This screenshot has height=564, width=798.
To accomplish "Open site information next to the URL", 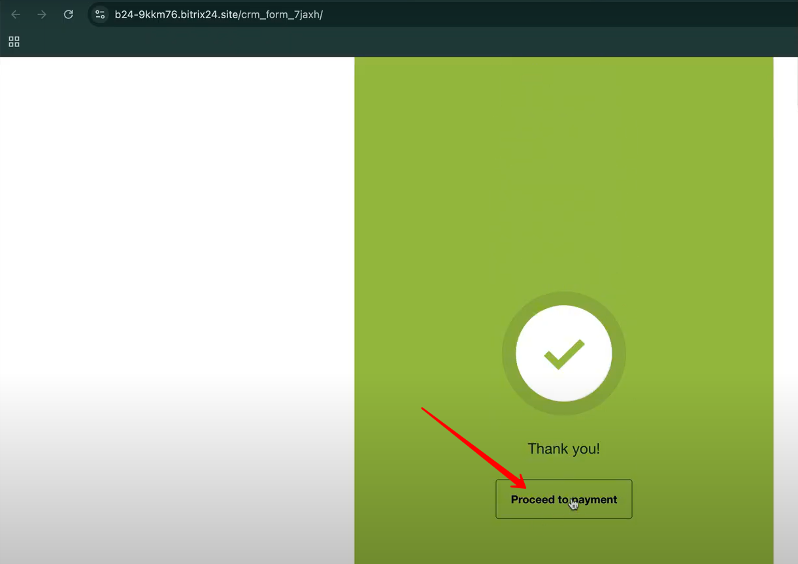I will (100, 14).
